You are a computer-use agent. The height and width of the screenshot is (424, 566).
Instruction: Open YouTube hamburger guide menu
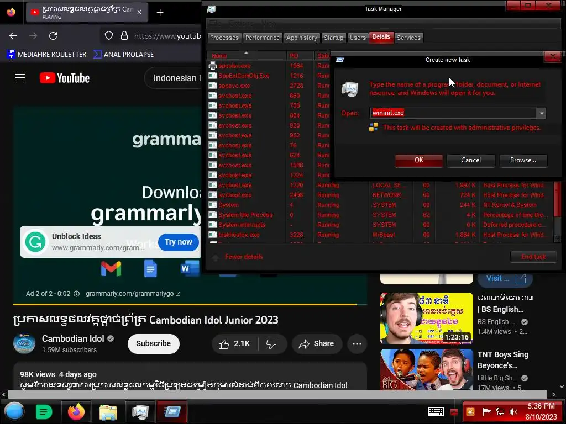(x=20, y=78)
